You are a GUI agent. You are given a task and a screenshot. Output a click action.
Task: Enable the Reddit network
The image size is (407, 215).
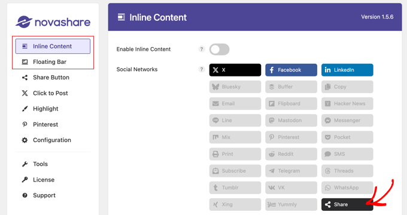click(291, 154)
